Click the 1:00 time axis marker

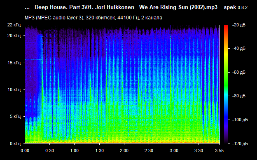(75, 151)
